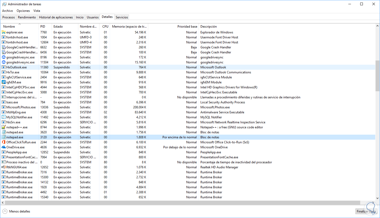The width and height of the screenshot is (380, 218).
Task: Click the 'Realtek HD Audio Manager' description
Action: tap(219, 167)
